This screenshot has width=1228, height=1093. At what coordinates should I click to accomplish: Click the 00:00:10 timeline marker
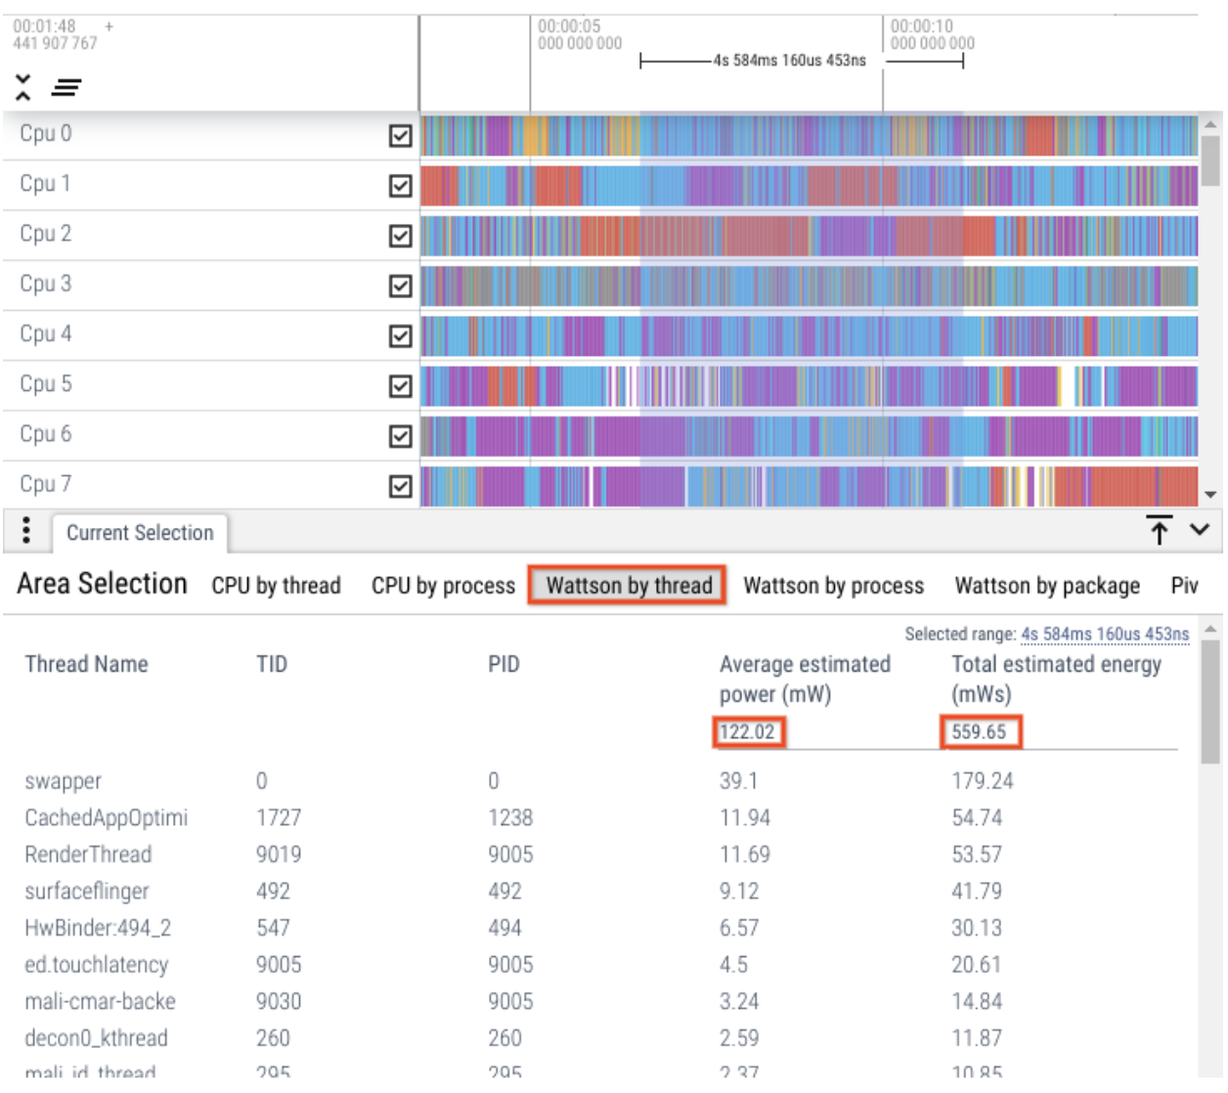[x=921, y=27]
